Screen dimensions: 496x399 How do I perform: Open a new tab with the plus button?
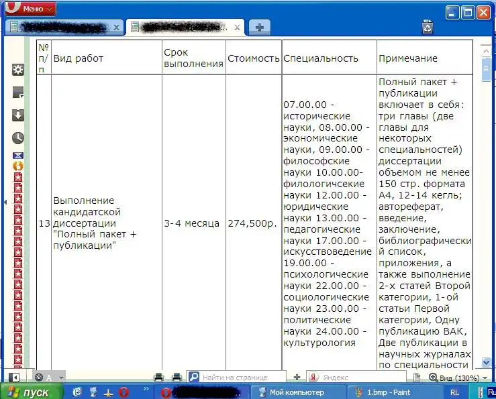[x=259, y=27]
